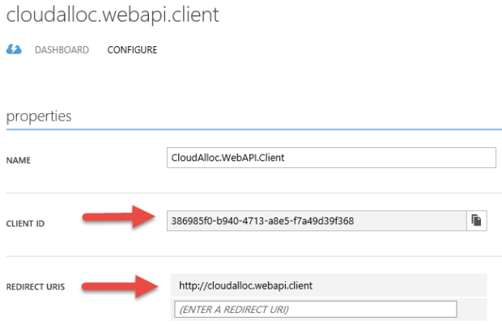Select the existing http://cloudalloc.webapi.client redirect entry
Image resolution: width=502 pixels, height=325 pixels.
click(x=245, y=285)
